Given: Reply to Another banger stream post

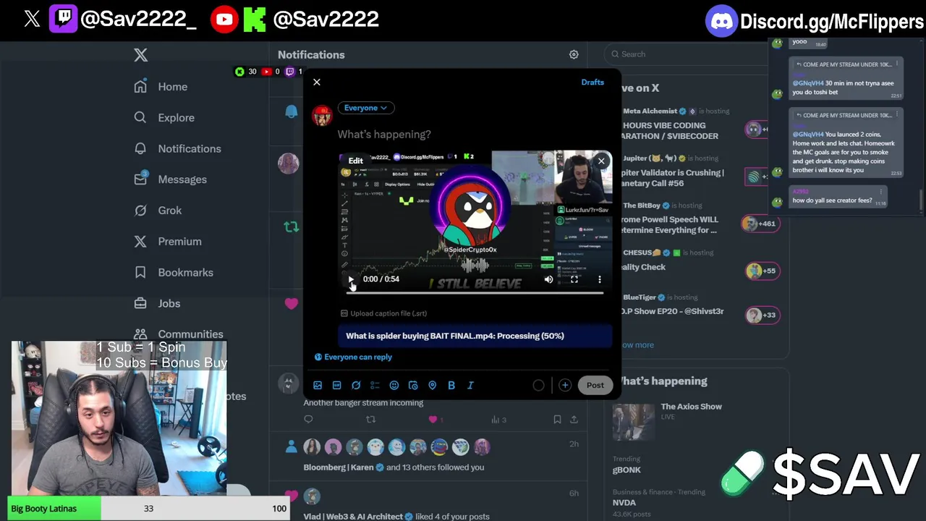Looking at the screenshot, I should [308, 420].
